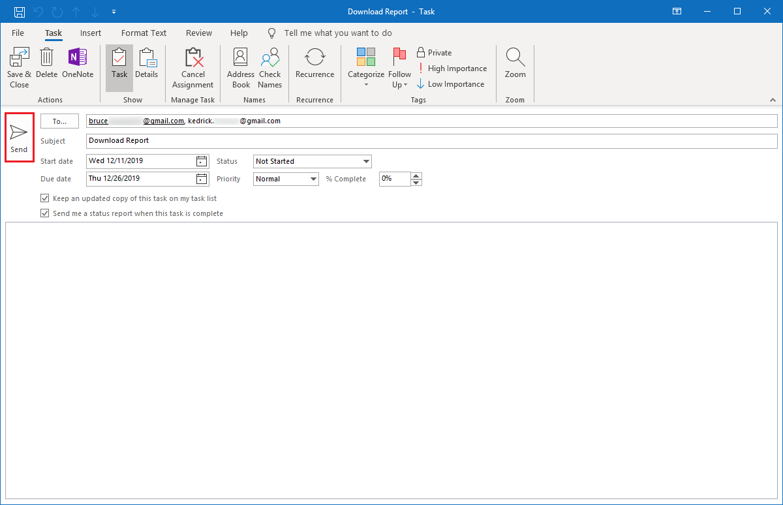Customize the Quick Access Toolbar
783x505 pixels.
(x=114, y=12)
